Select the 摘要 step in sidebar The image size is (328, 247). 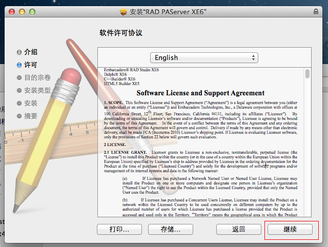click(x=27, y=116)
